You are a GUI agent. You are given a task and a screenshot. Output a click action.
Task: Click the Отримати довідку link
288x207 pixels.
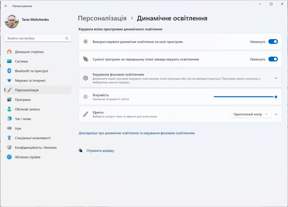100,151
